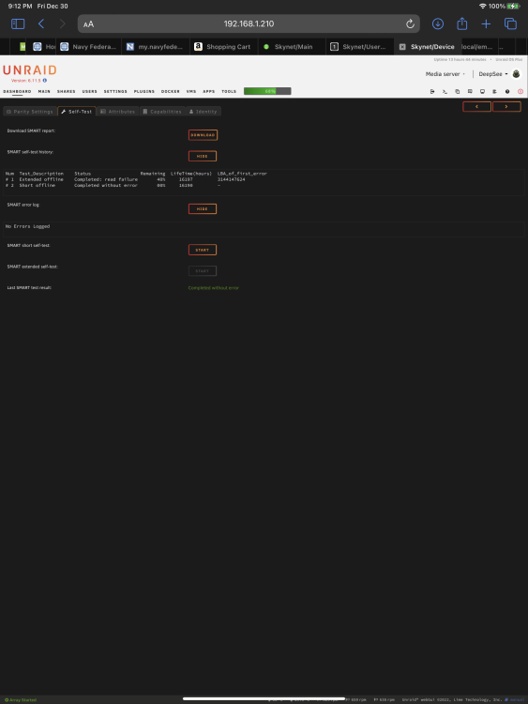Click the Wi-Fi icon in status bar
Screen dimensions: 528x704
pos(483,7)
